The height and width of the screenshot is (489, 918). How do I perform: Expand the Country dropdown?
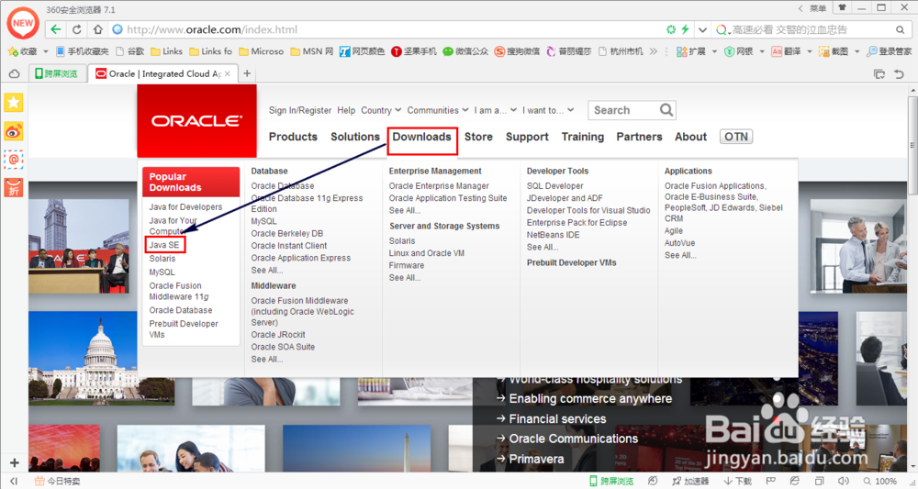[x=381, y=110]
